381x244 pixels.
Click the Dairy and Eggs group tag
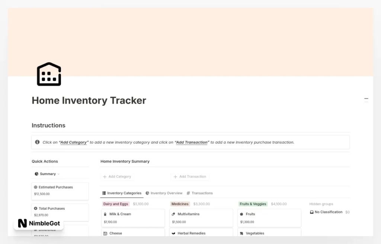coord(116,204)
